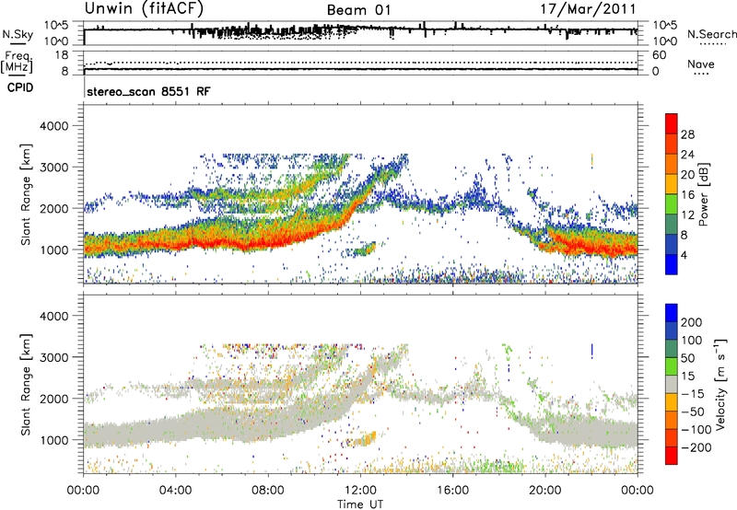Click the '20:00' time tick label
Image resolution: width=737 pixels, height=510 pixels.
click(544, 491)
